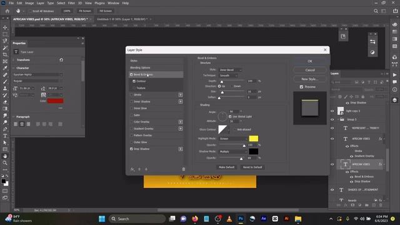Image resolution: width=400 pixels, height=225 pixels.
Task: Switch to the AFRICAN VIBES.psd document tab
Action: click(50, 19)
